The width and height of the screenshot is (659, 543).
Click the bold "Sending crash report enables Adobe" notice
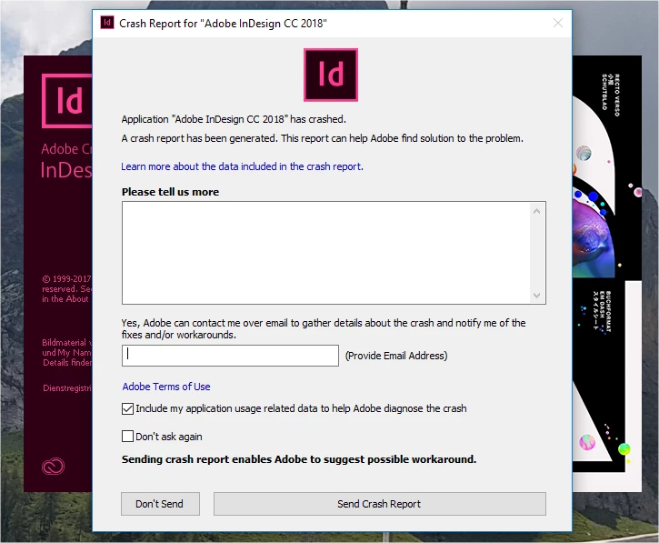299,459
